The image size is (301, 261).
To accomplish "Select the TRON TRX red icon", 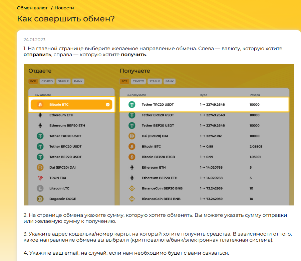I will (40, 178).
